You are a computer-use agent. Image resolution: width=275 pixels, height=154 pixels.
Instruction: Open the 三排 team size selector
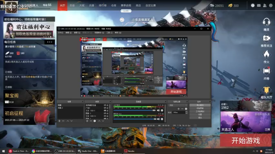[267, 130]
